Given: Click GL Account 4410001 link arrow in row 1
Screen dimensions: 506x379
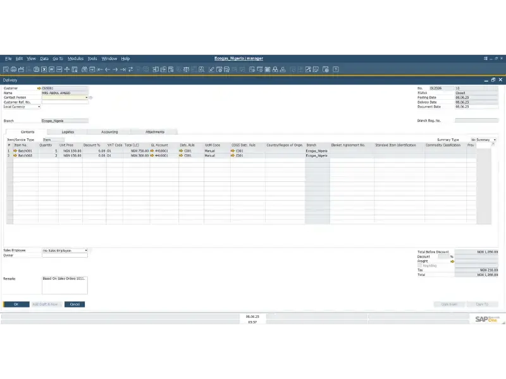Looking at the screenshot, I should click(x=152, y=152).
